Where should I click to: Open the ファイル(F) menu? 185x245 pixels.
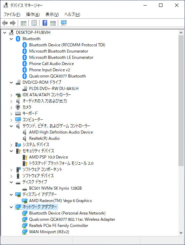[12, 15]
